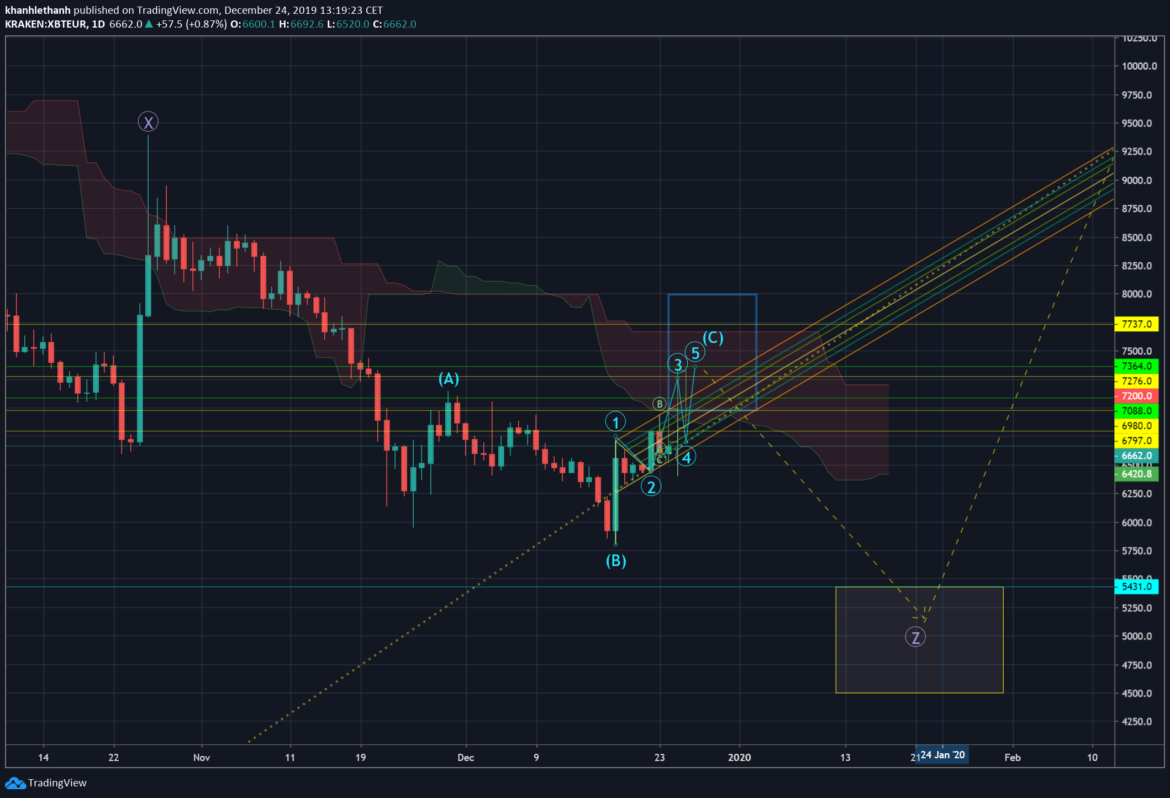This screenshot has width=1170, height=798.
Task: Click the 6000.0 price axis value
Action: [1137, 522]
